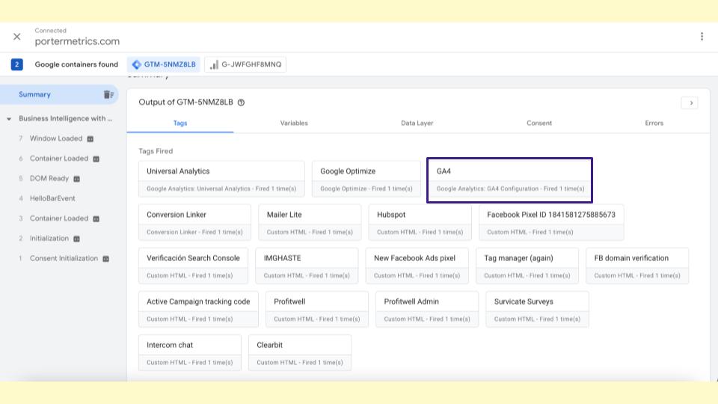Click the icon beside DOM Ready
Image resolution: width=718 pixels, height=404 pixels.
tap(77, 179)
